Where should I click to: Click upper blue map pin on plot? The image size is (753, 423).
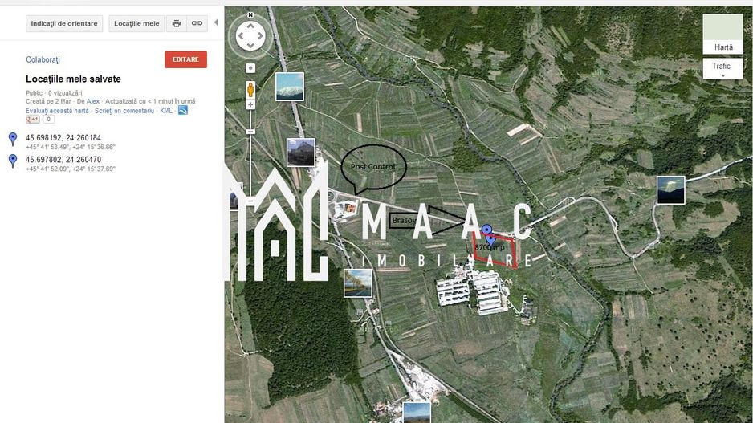486,230
